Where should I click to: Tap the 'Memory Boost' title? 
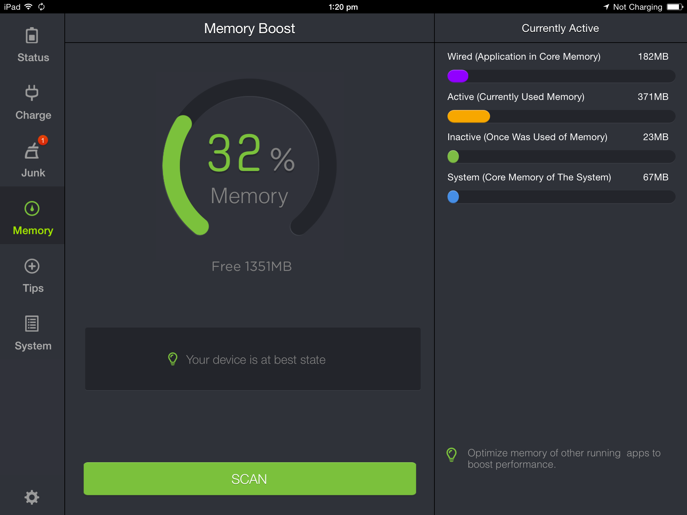click(250, 28)
